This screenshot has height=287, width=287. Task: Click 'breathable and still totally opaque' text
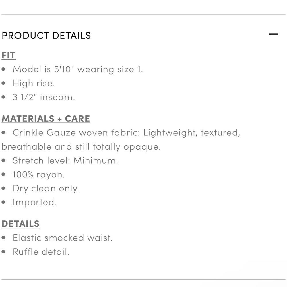tap(81, 147)
